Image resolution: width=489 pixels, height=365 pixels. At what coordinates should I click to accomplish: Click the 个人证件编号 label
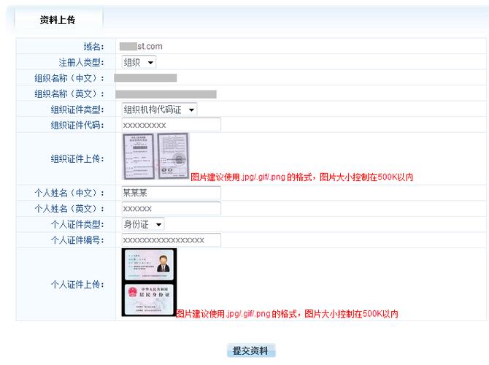77,240
